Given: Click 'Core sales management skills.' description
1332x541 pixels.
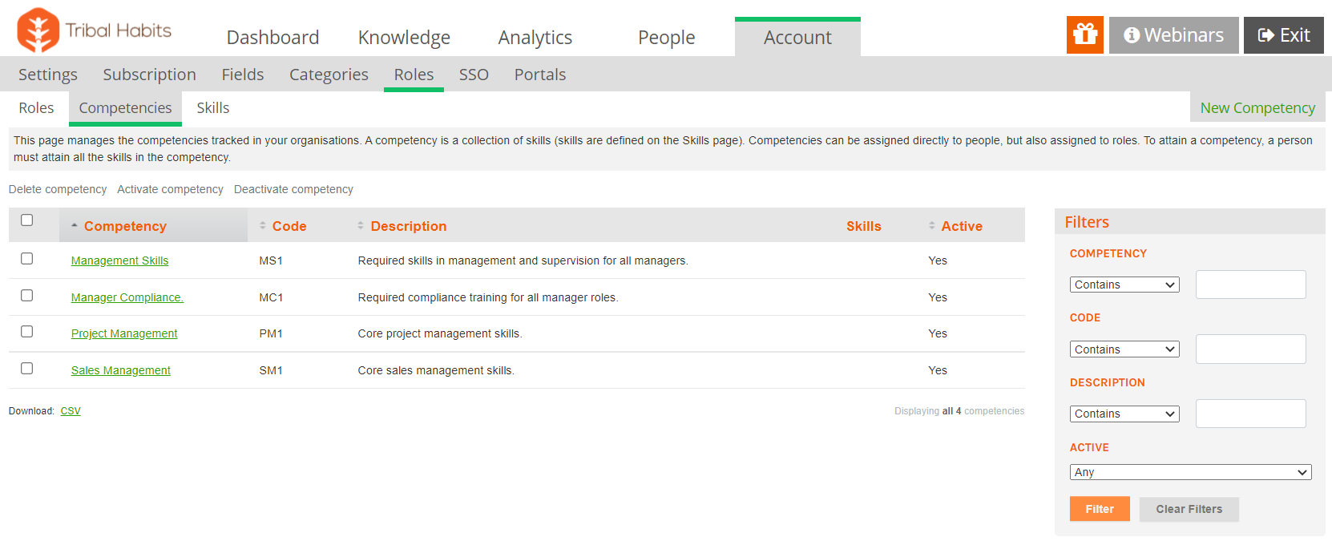Looking at the screenshot, I should click(436, 370).
